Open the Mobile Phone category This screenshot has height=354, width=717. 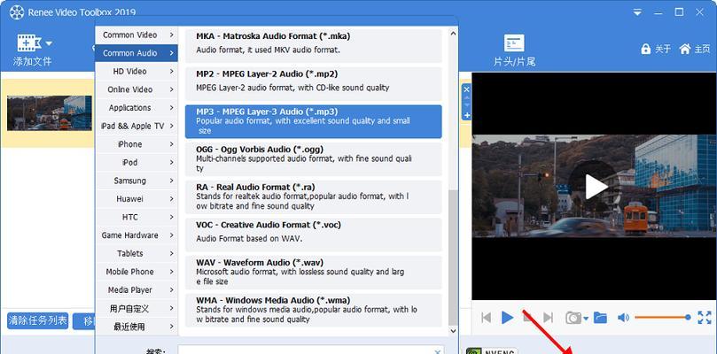[x=136, y=272]
